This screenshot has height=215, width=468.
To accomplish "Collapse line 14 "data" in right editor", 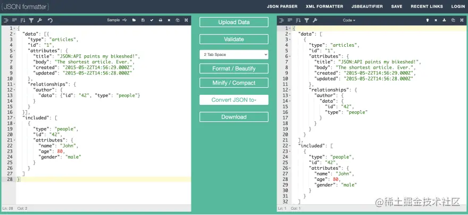I will [290, 101].
